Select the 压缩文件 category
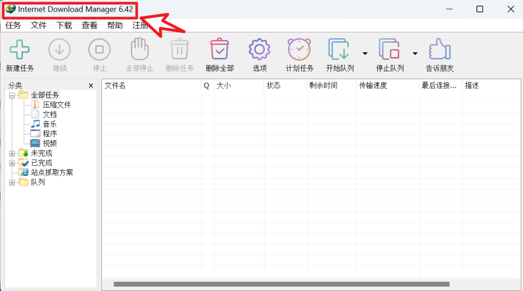Screen dimensions: 523x291 point(57,105)
